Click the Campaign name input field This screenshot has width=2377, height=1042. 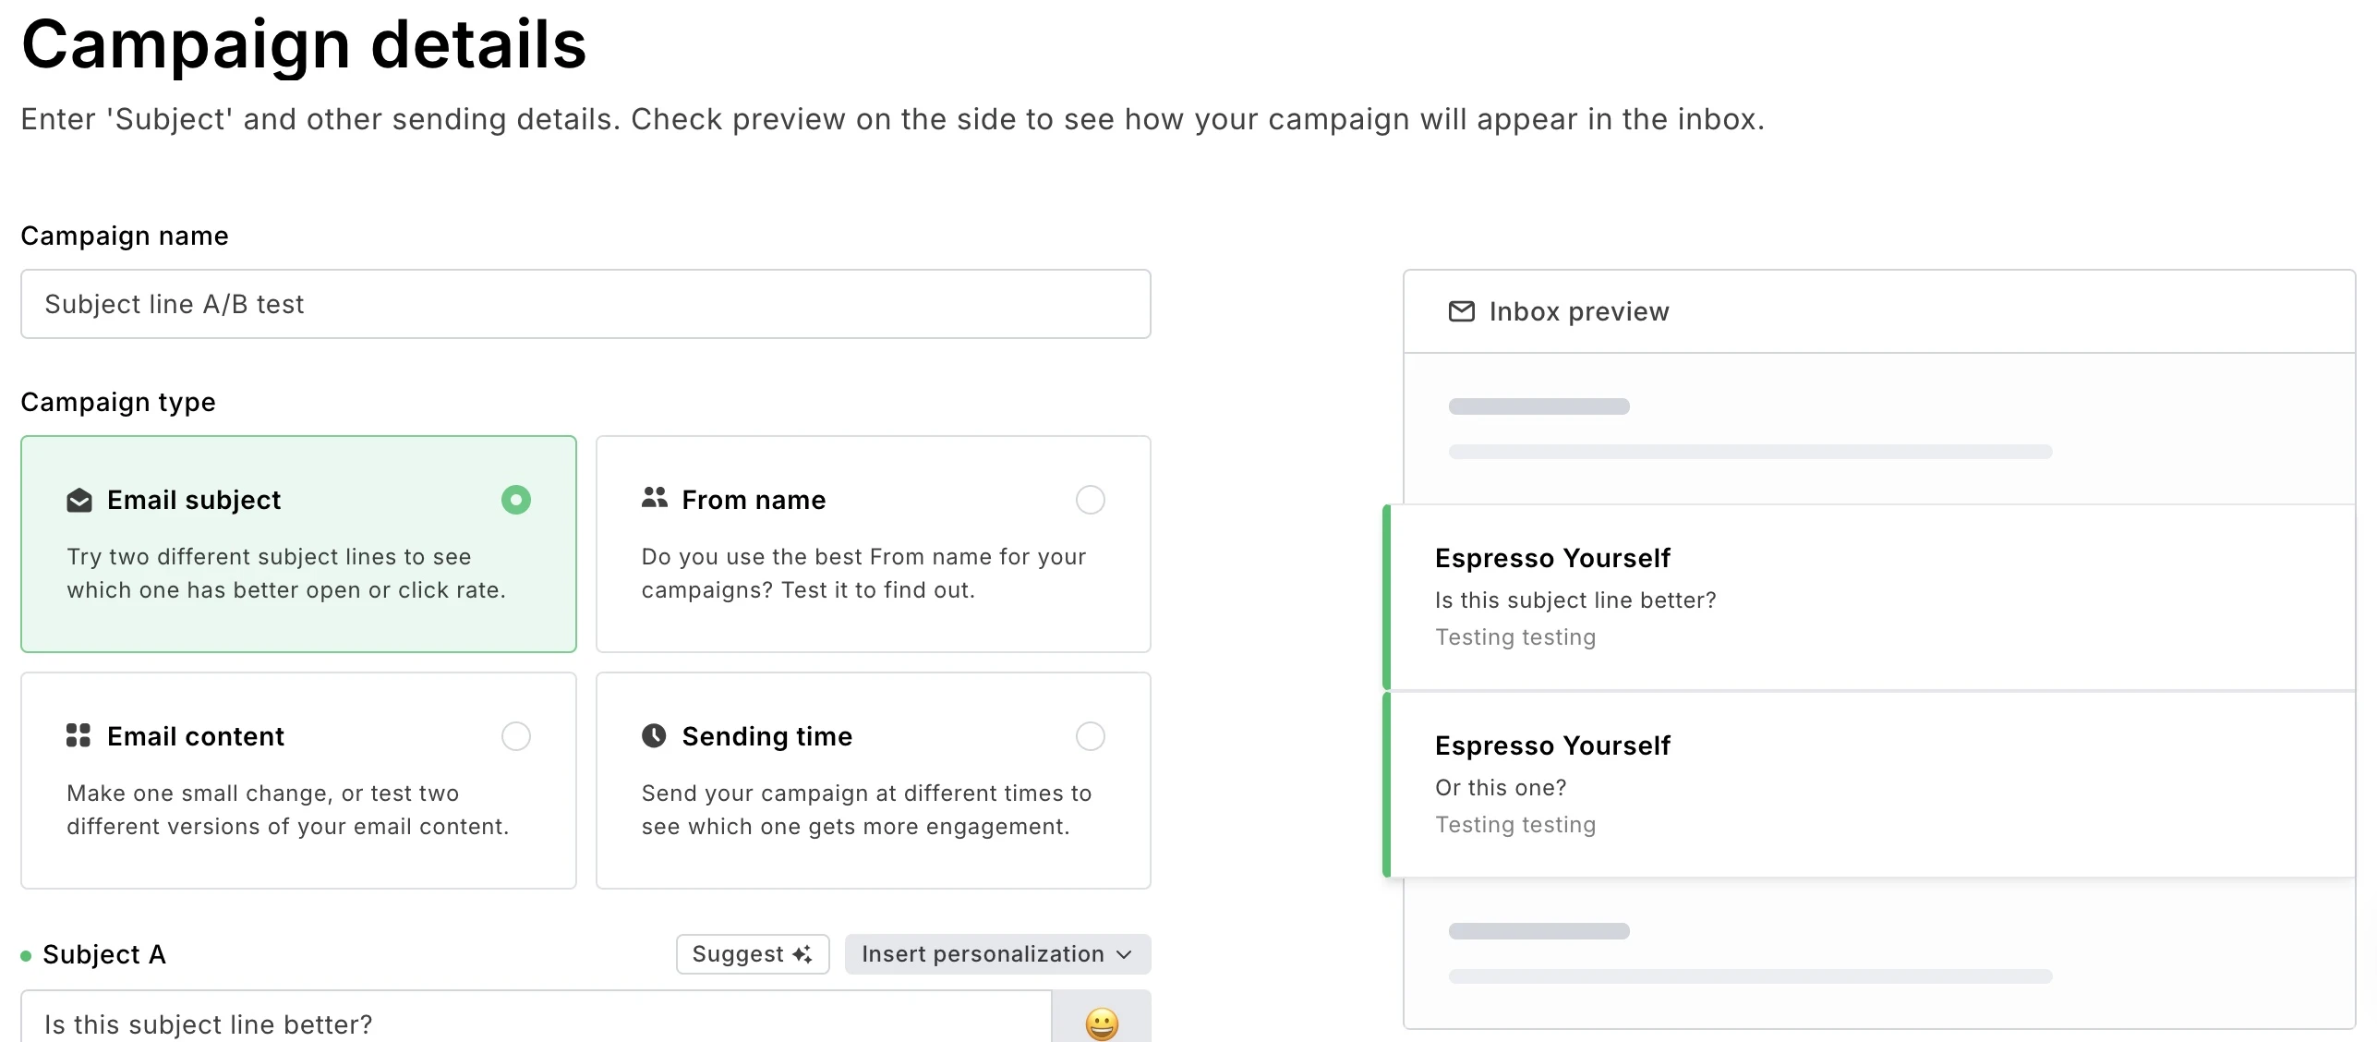tap(585, 304)
